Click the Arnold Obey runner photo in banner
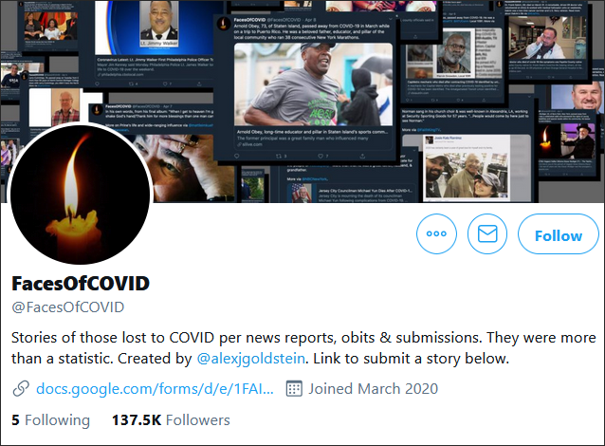605x446 pixels. [x=313, y=84]
